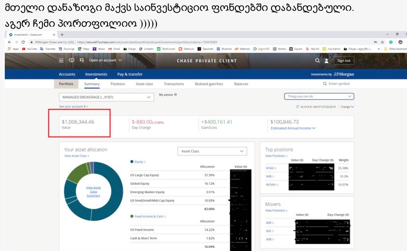Open Selenium bookmark

[186, 49]
